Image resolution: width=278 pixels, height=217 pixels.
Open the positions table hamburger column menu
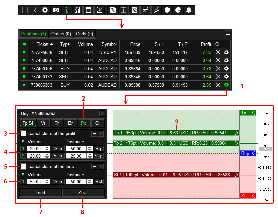coord(226,44)
